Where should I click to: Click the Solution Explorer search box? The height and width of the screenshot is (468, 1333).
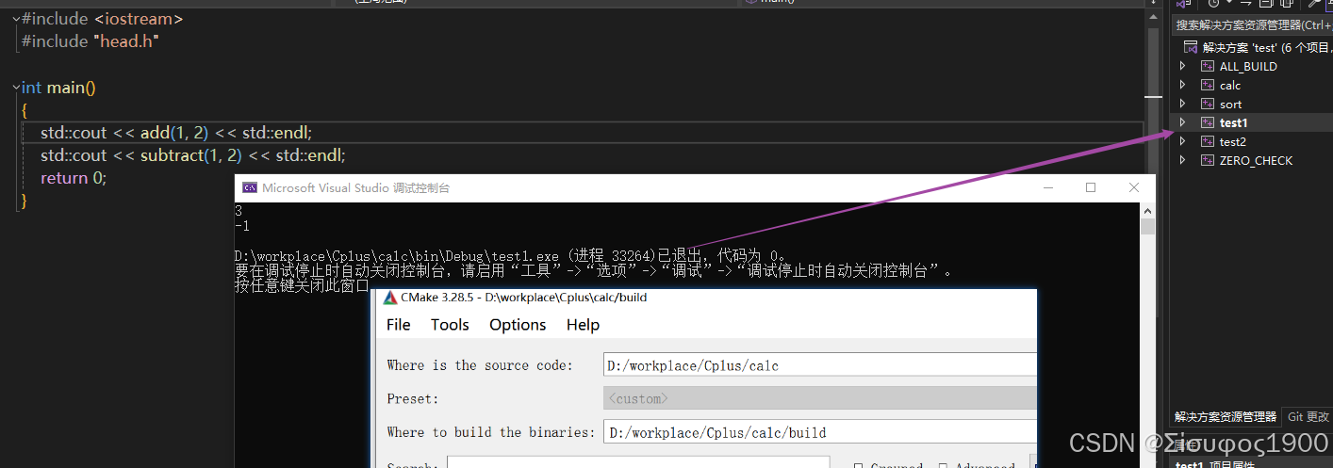1252,25
